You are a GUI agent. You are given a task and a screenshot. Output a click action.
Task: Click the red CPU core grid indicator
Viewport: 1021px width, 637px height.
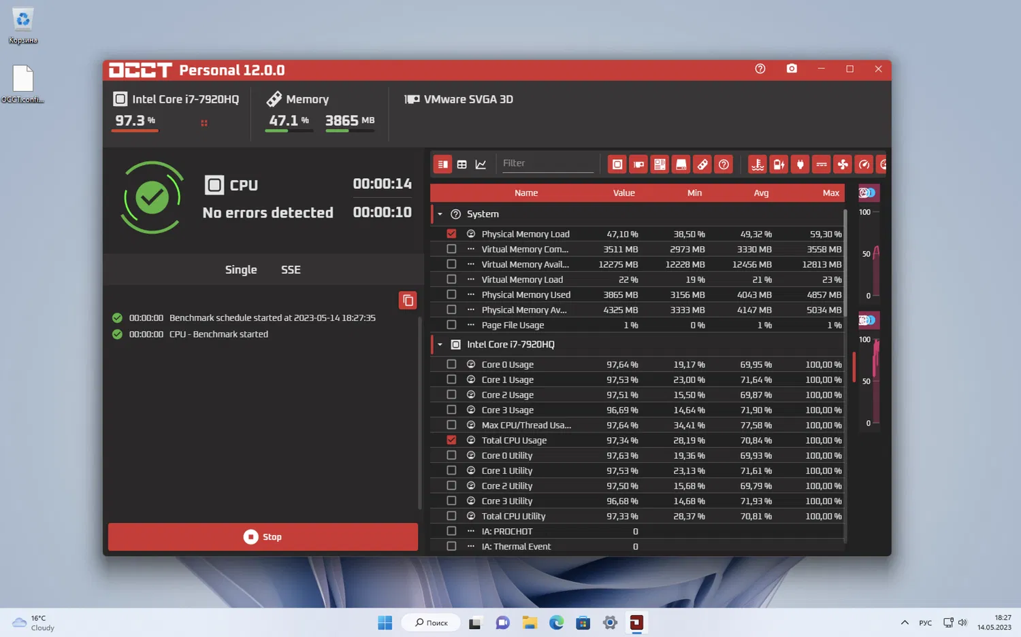[x=204, y=123]
